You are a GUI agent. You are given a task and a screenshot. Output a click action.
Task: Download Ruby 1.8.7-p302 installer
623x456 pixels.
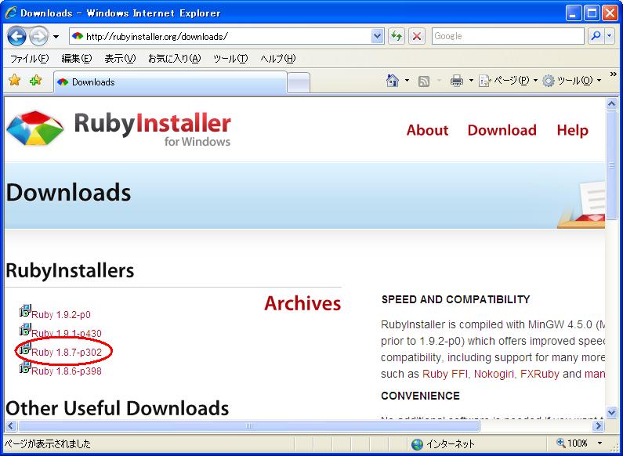click(67, 353)
